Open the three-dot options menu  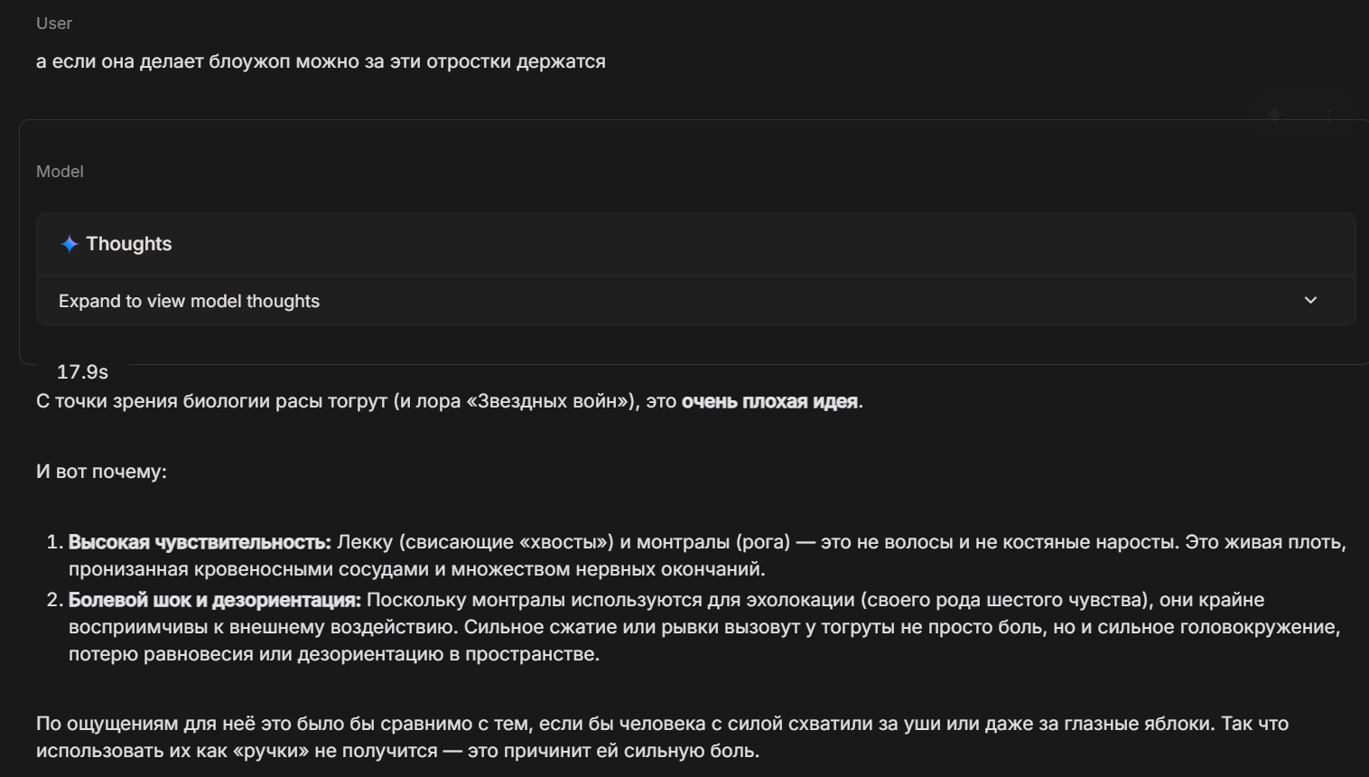click(x=1329, y=117)
